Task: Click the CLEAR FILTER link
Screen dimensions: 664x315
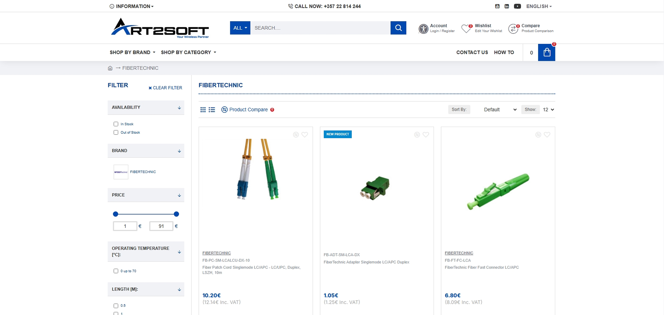Action: coord(165,88)
